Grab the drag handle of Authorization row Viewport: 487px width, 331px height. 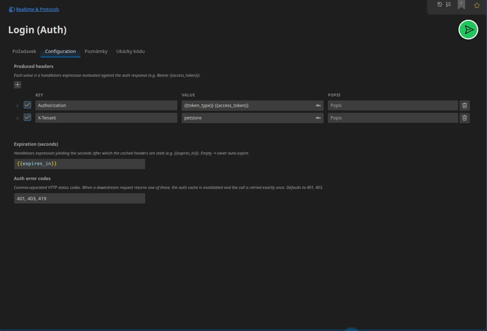click(18, 106)
